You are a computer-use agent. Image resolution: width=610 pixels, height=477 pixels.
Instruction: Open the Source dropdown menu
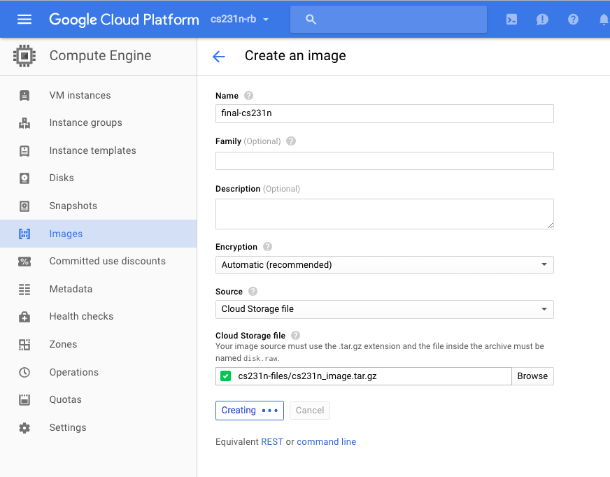click(384, 309)
